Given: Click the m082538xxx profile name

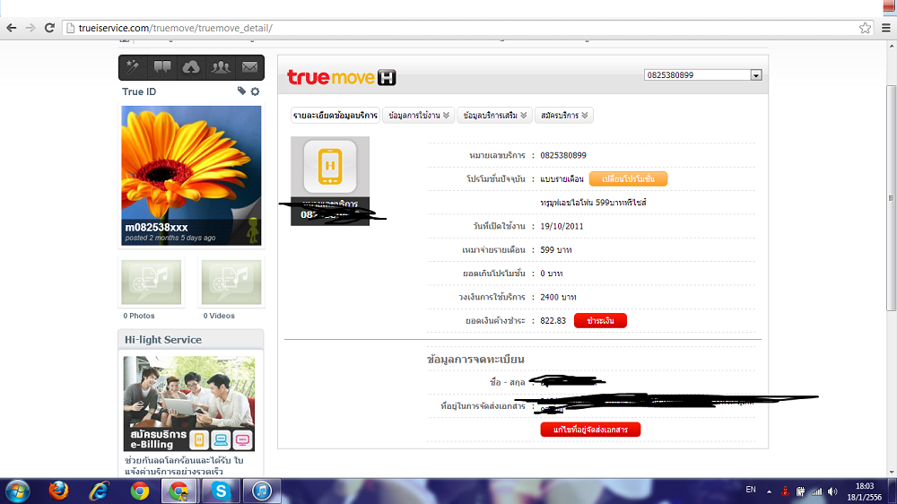Looking at the screenshot, I should coord(156,227).
